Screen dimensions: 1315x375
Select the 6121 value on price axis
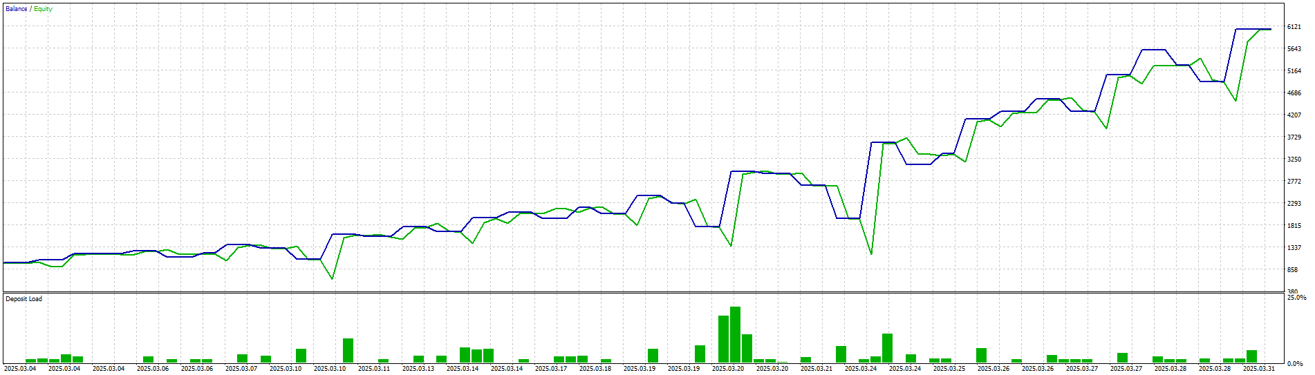[x=1294, y=27]
